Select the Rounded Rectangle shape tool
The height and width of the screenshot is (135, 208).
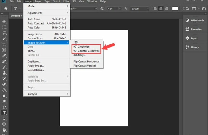(x=4, y=124)
